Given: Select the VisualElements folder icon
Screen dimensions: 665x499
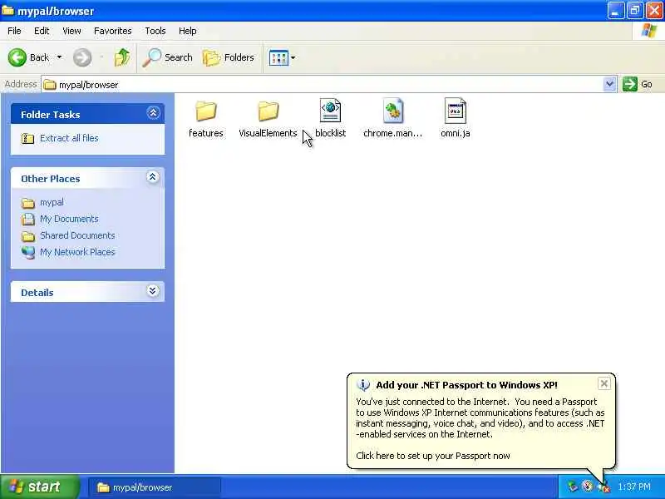Looking at the screenshot, I should [268, 111].
